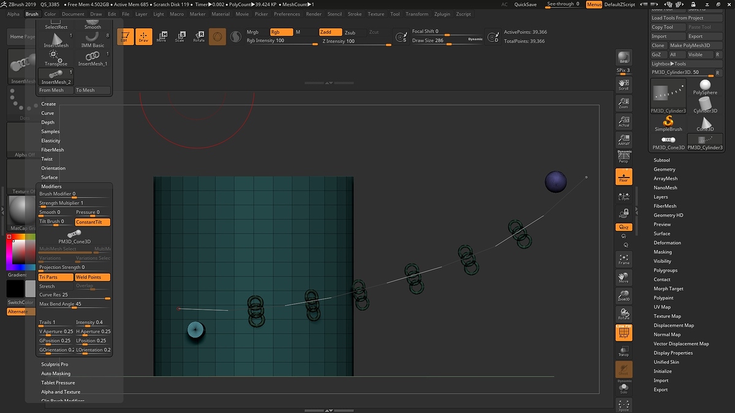Select the InsertMesh_2 brush
The image size is (735, 413).
pos(56,77)
